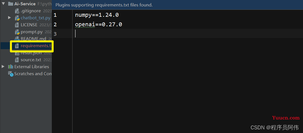Click the Scratches and Consoles icon
The width and height of the screenshot is (303, 133).
pos(11,74)
